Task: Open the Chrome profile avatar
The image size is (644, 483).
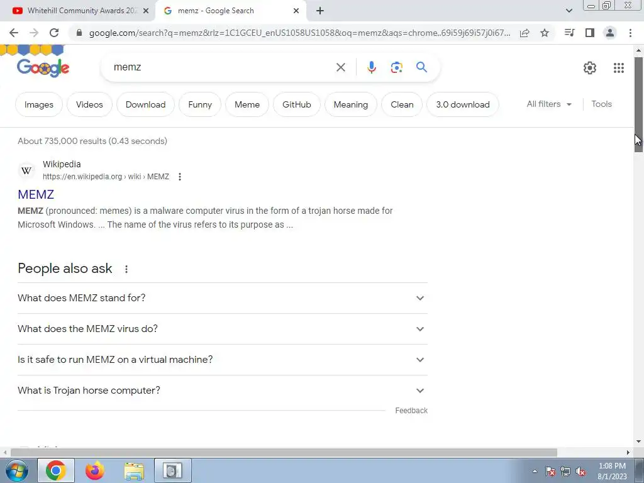Action: (610, 33)
